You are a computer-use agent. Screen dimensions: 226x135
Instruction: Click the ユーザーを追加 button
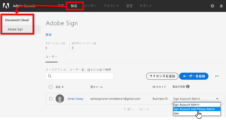[194, 76]
